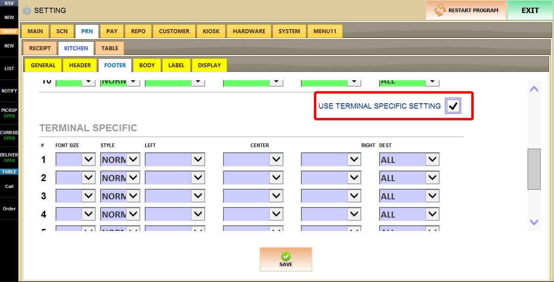Viewport: 554px width, 282px height.
Task: Switch to the SCN settings tab
Action: point(62,31)
